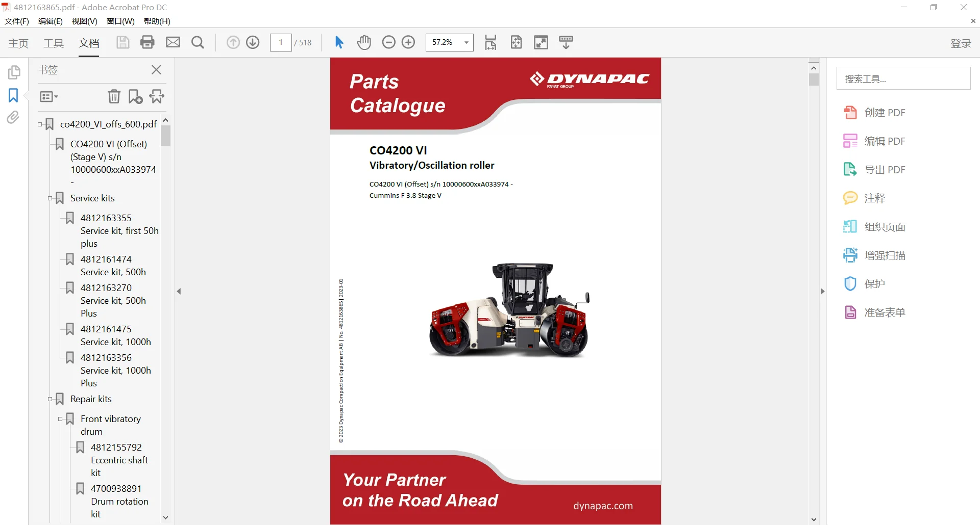Open the 文件(F) menu

17,21
